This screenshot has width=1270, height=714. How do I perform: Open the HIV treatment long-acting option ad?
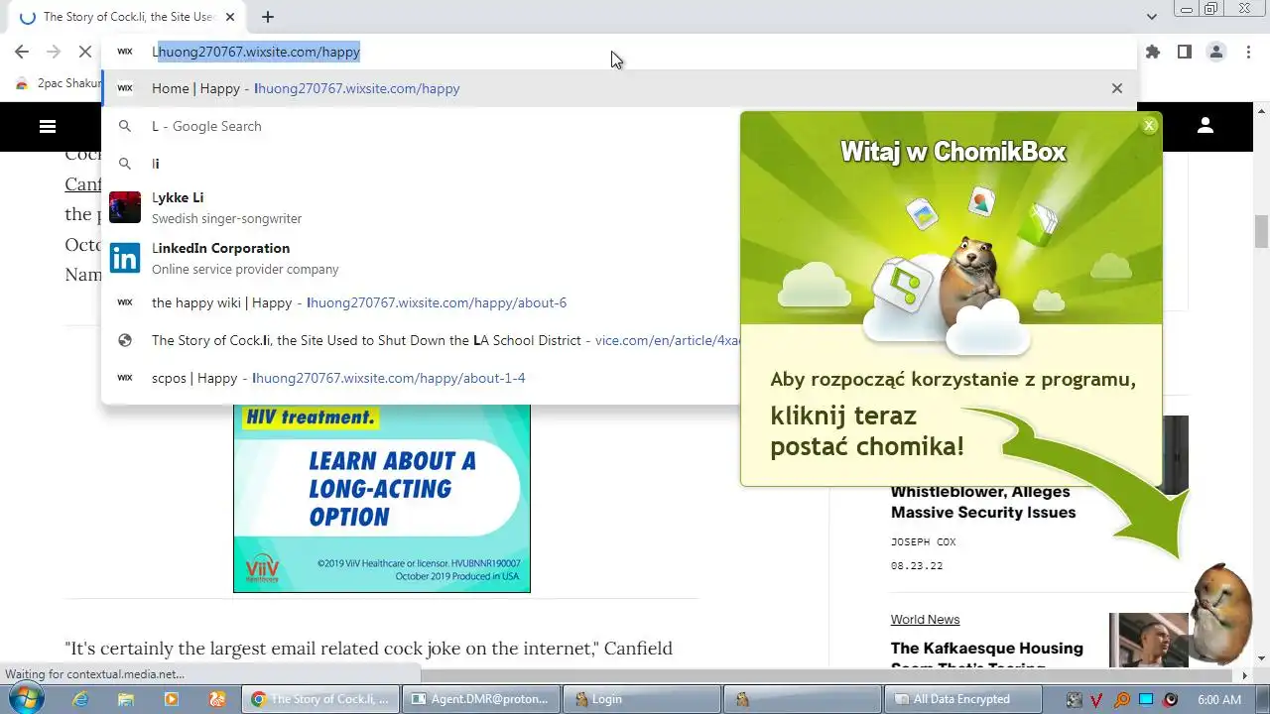click(x=382, y=498)
